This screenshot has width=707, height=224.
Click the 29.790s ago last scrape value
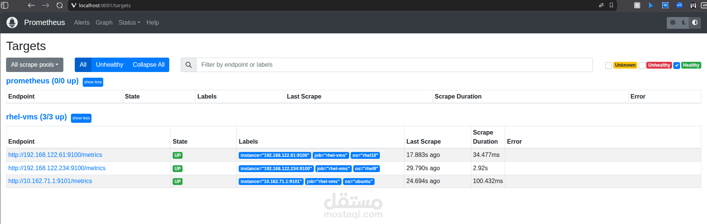pyautogui.click(x=423, y=168)
